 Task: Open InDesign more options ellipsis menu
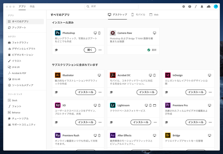210,92
